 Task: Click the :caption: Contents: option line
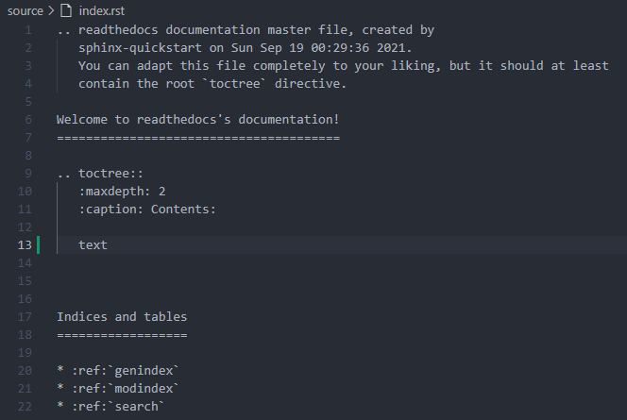(147, 210)
